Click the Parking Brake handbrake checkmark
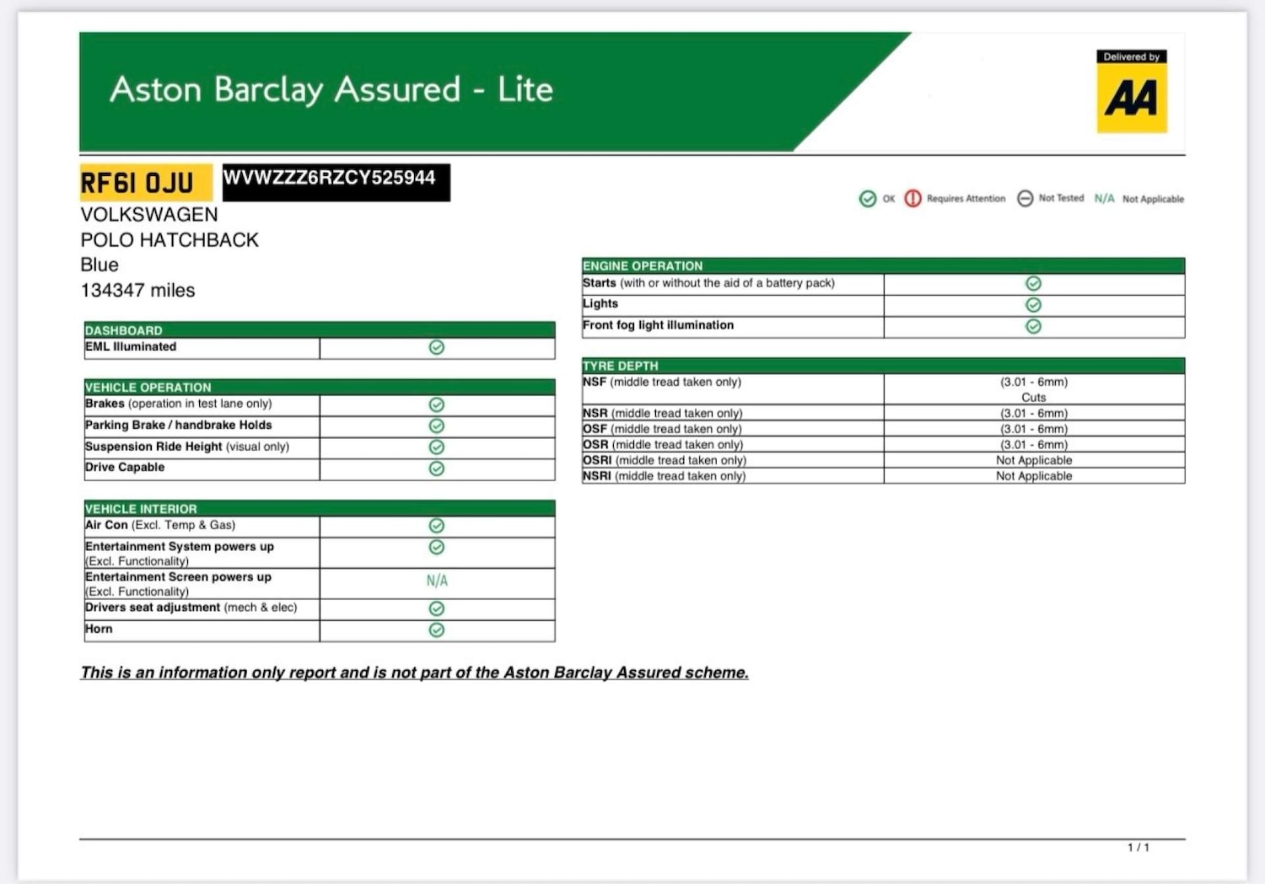The width and height of the screenshot is (1265, 884). point(437,426)
